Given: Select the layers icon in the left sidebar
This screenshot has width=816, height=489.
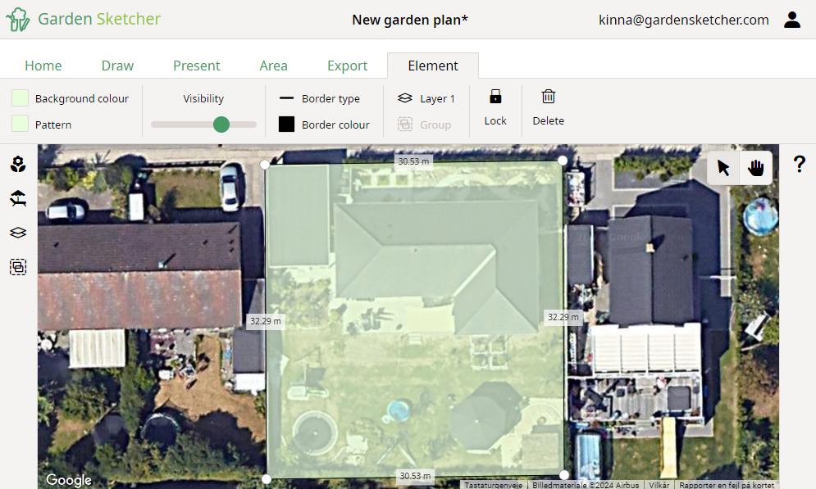Looking at the screenshot, I should 18,233.
